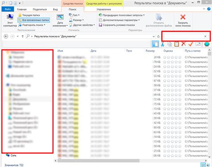The height and width of the screenshot is (167, 212).
Task: Select Сеть in the navigation pane
Action: coord(13,155)
